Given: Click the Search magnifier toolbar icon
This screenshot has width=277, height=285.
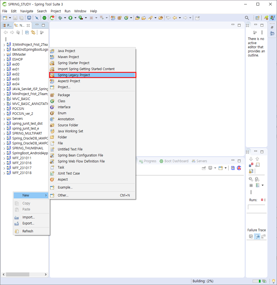Looking at the screenshot, I should tap(247, 18).
